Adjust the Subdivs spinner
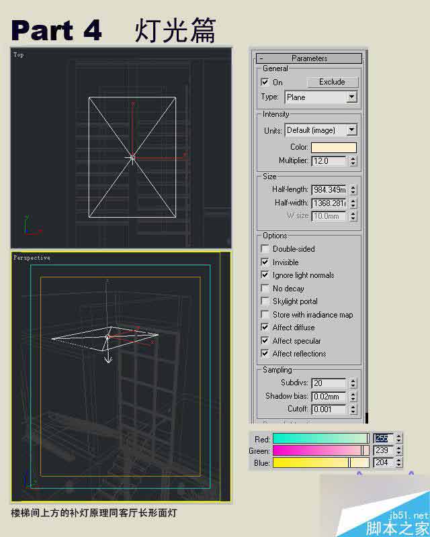The height and width of the screenshot is (537, 430). (353, 383)
